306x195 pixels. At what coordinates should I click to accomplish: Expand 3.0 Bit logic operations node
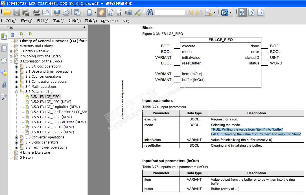coord(16,67)
